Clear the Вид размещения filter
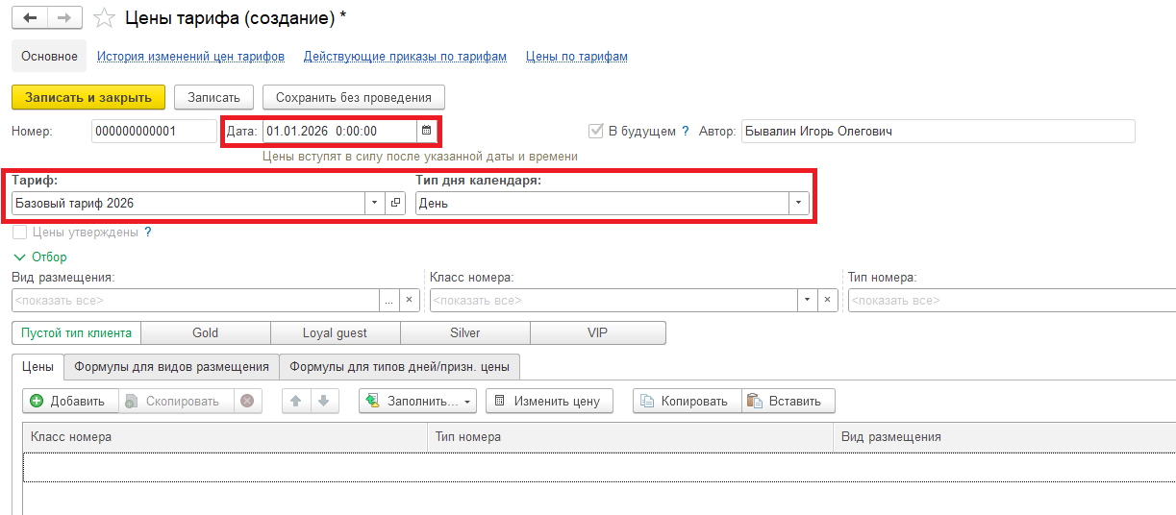1176x515 pixels. tap(409, 300)
